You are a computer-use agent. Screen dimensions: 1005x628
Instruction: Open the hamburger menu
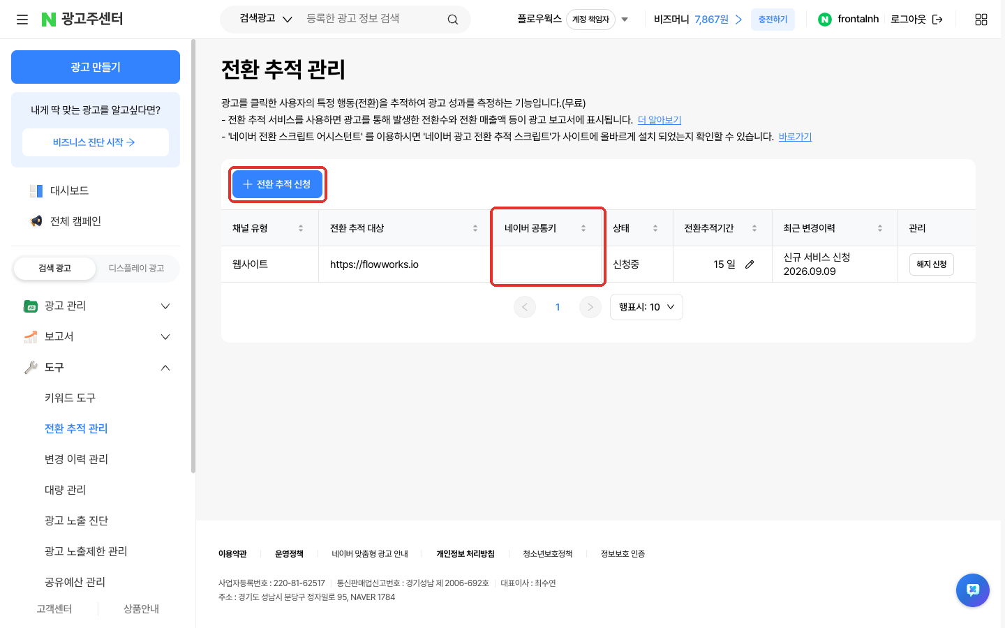pos(22,20)
